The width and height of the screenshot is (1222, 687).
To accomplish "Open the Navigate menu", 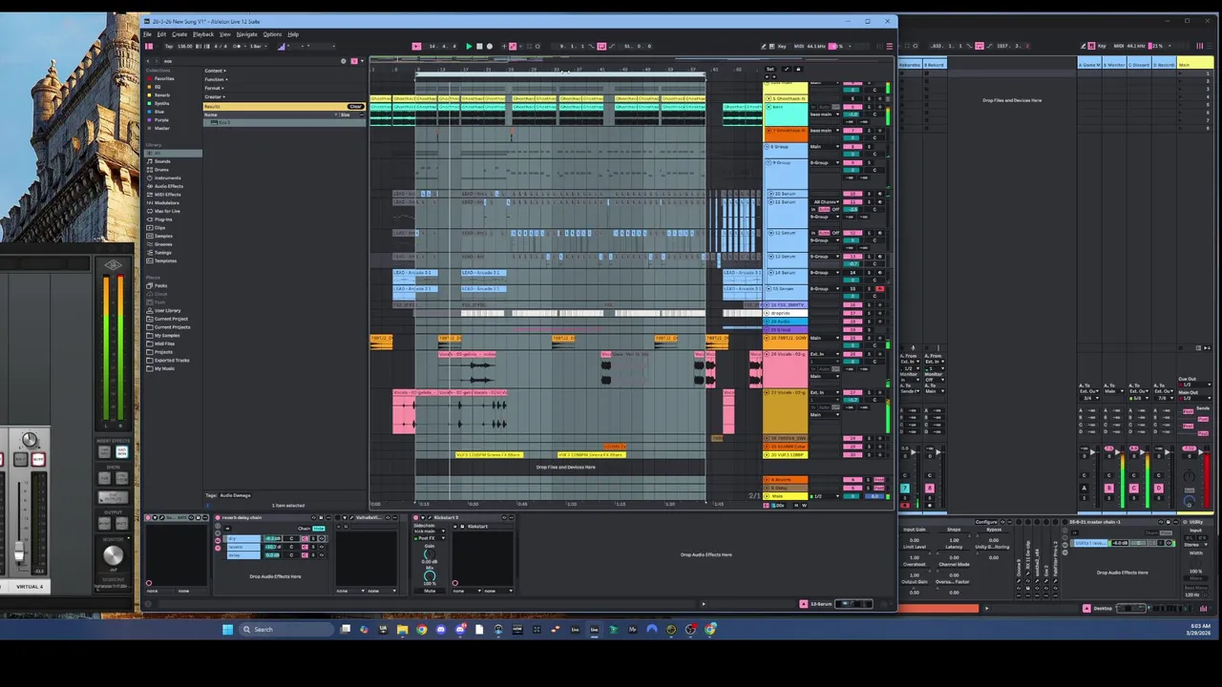I will coord(246,34).
